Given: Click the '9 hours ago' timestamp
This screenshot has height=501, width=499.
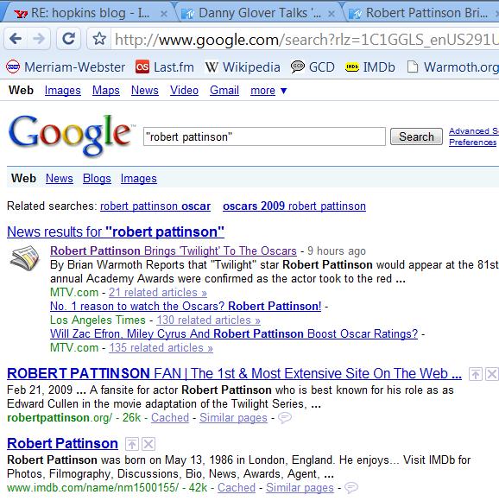Looking at the screenshot, I should 337,251.
